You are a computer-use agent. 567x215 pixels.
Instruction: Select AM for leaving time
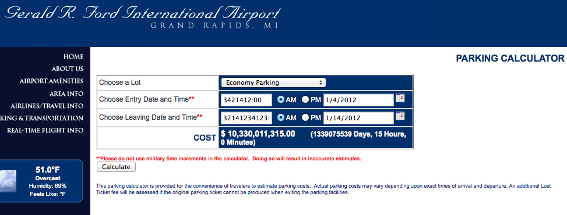pos(281,117)
